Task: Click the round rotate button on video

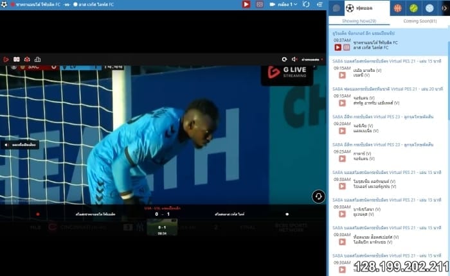Action: point(319,196)
